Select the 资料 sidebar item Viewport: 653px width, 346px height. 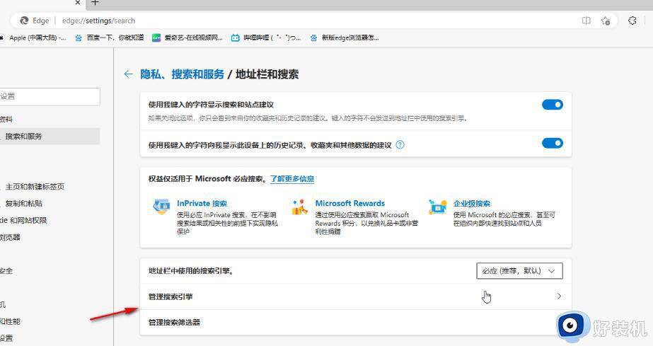6,120
